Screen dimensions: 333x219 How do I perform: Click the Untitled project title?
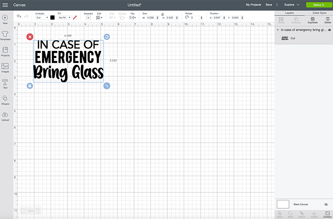tap(135, 5)
